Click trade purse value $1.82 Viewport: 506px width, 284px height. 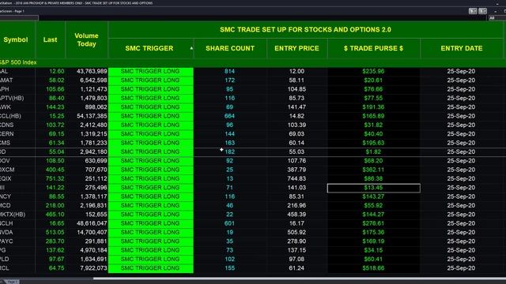[373, 151]
